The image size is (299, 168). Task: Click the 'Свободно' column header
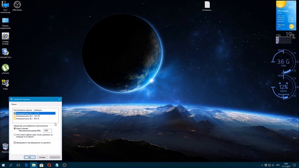[x=38, y=110]
